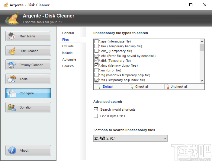This screenshot has width=212, height=161.
Task: Click the people icon on Donation
Action: 12,107
